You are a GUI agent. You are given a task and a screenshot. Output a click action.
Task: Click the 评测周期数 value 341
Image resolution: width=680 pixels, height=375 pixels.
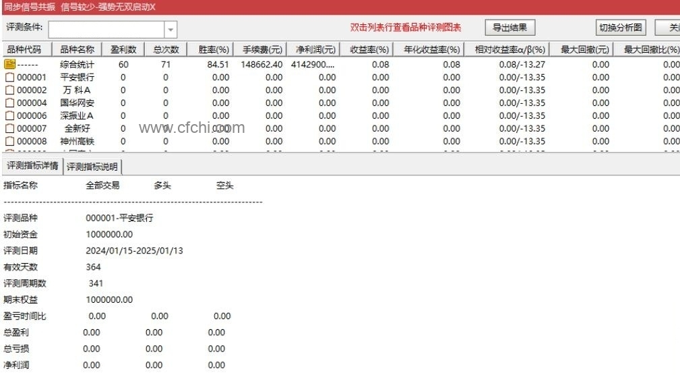coord(96,283)
